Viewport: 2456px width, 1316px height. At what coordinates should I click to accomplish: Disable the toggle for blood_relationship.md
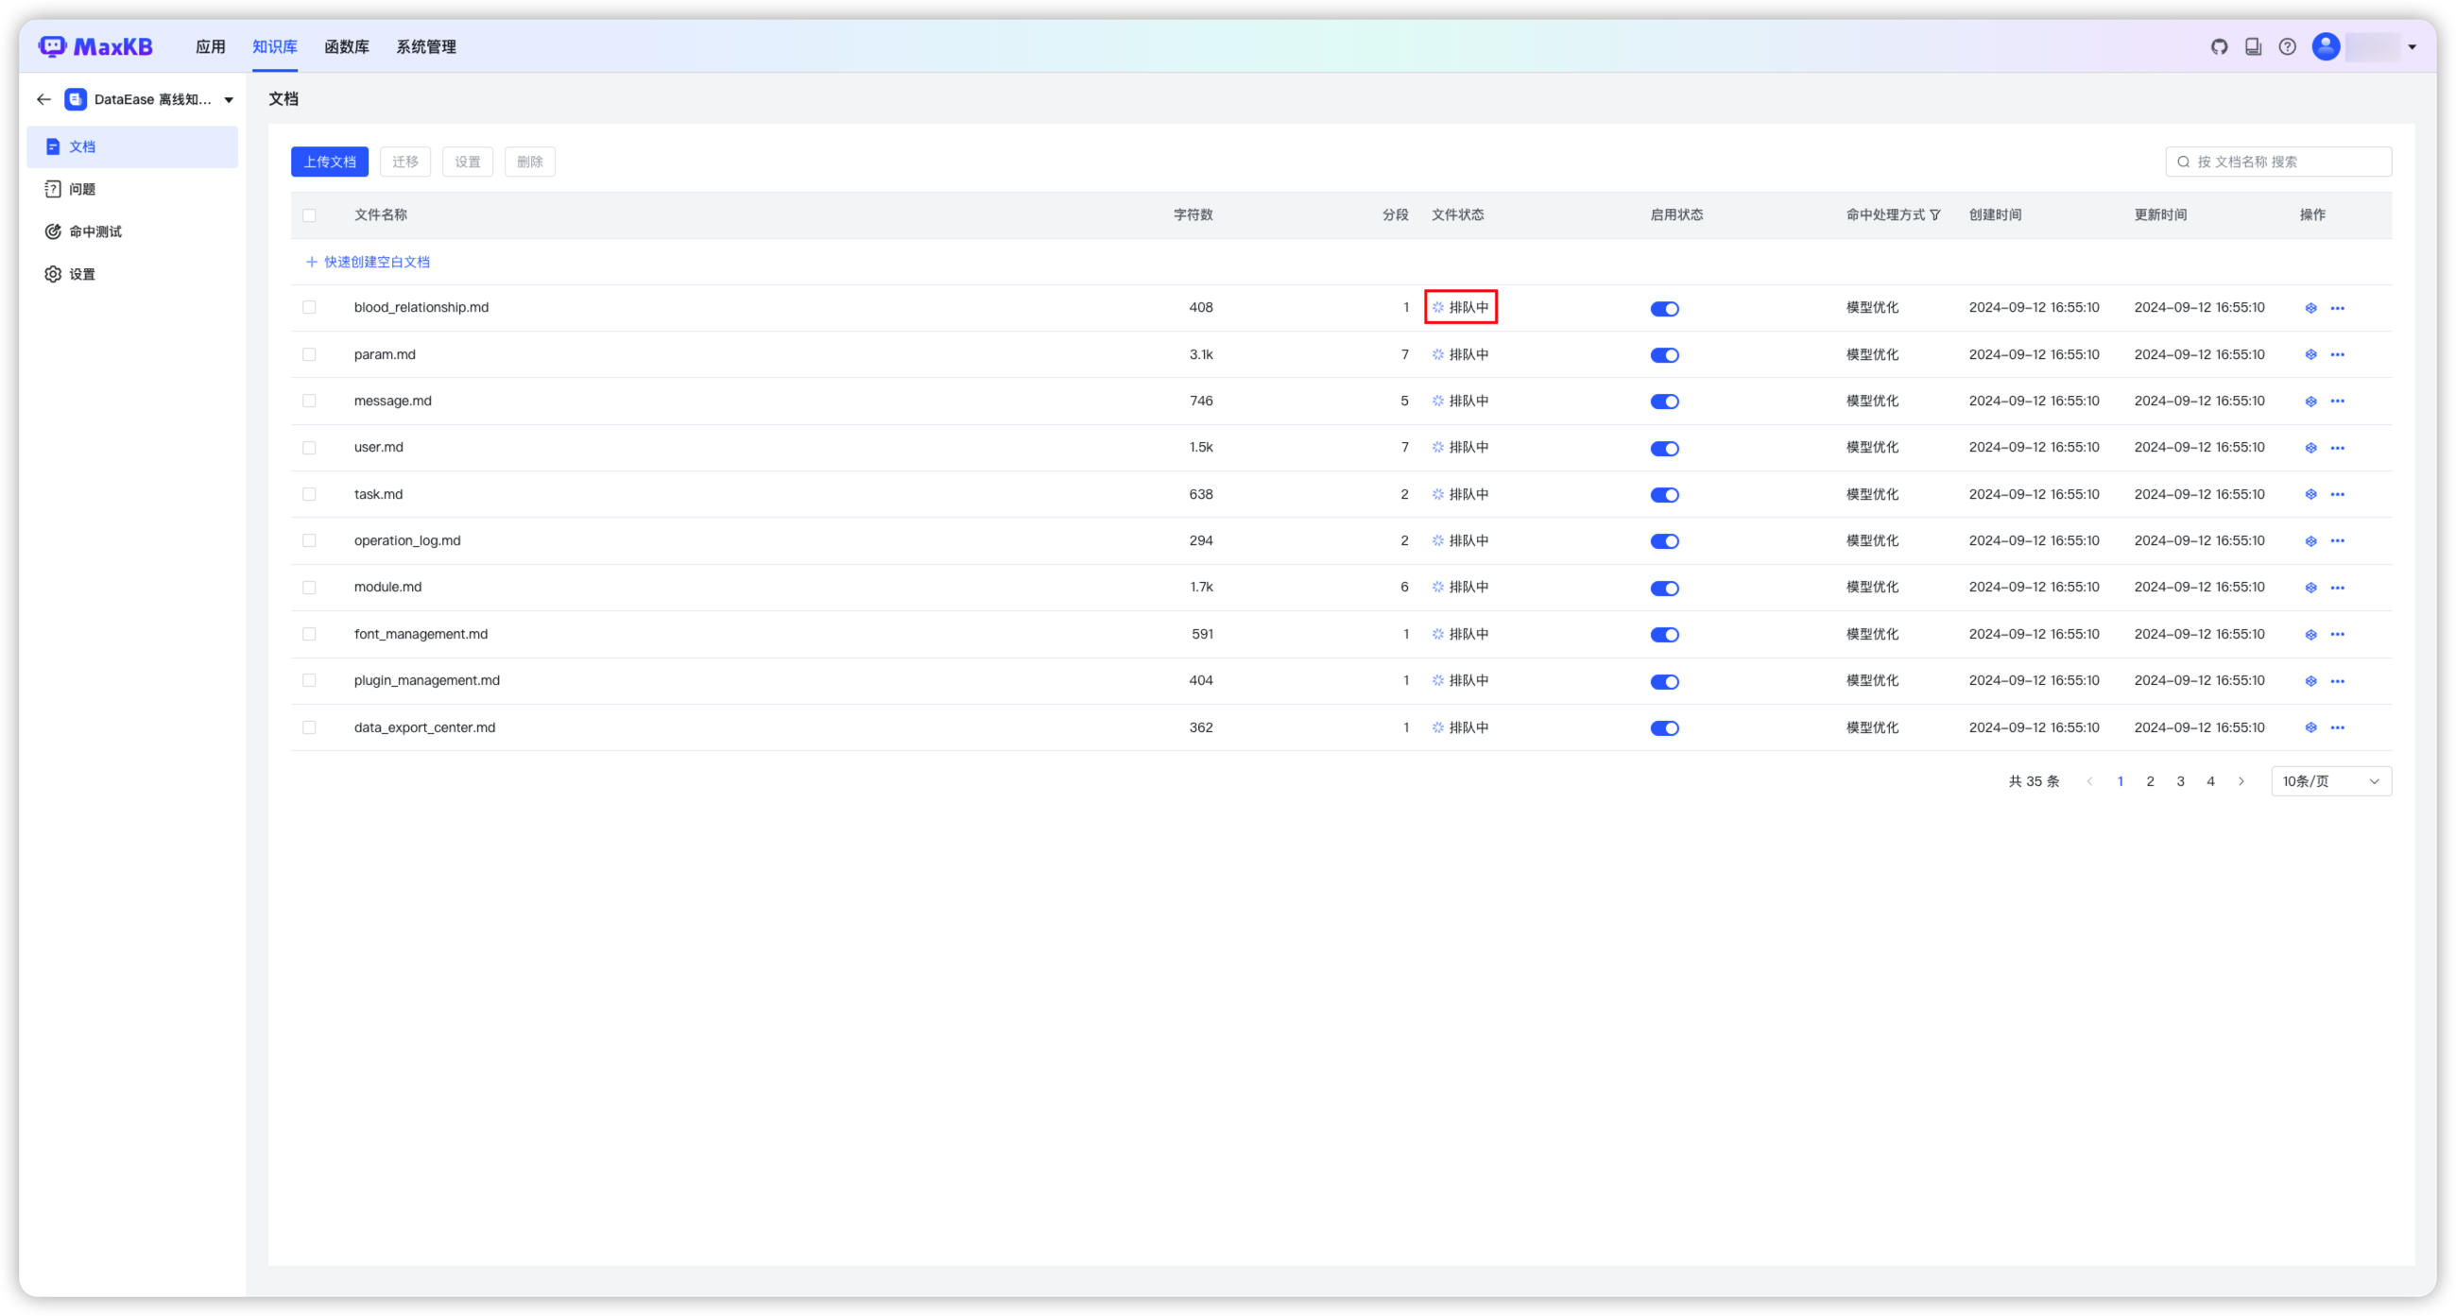(1664, 309)
